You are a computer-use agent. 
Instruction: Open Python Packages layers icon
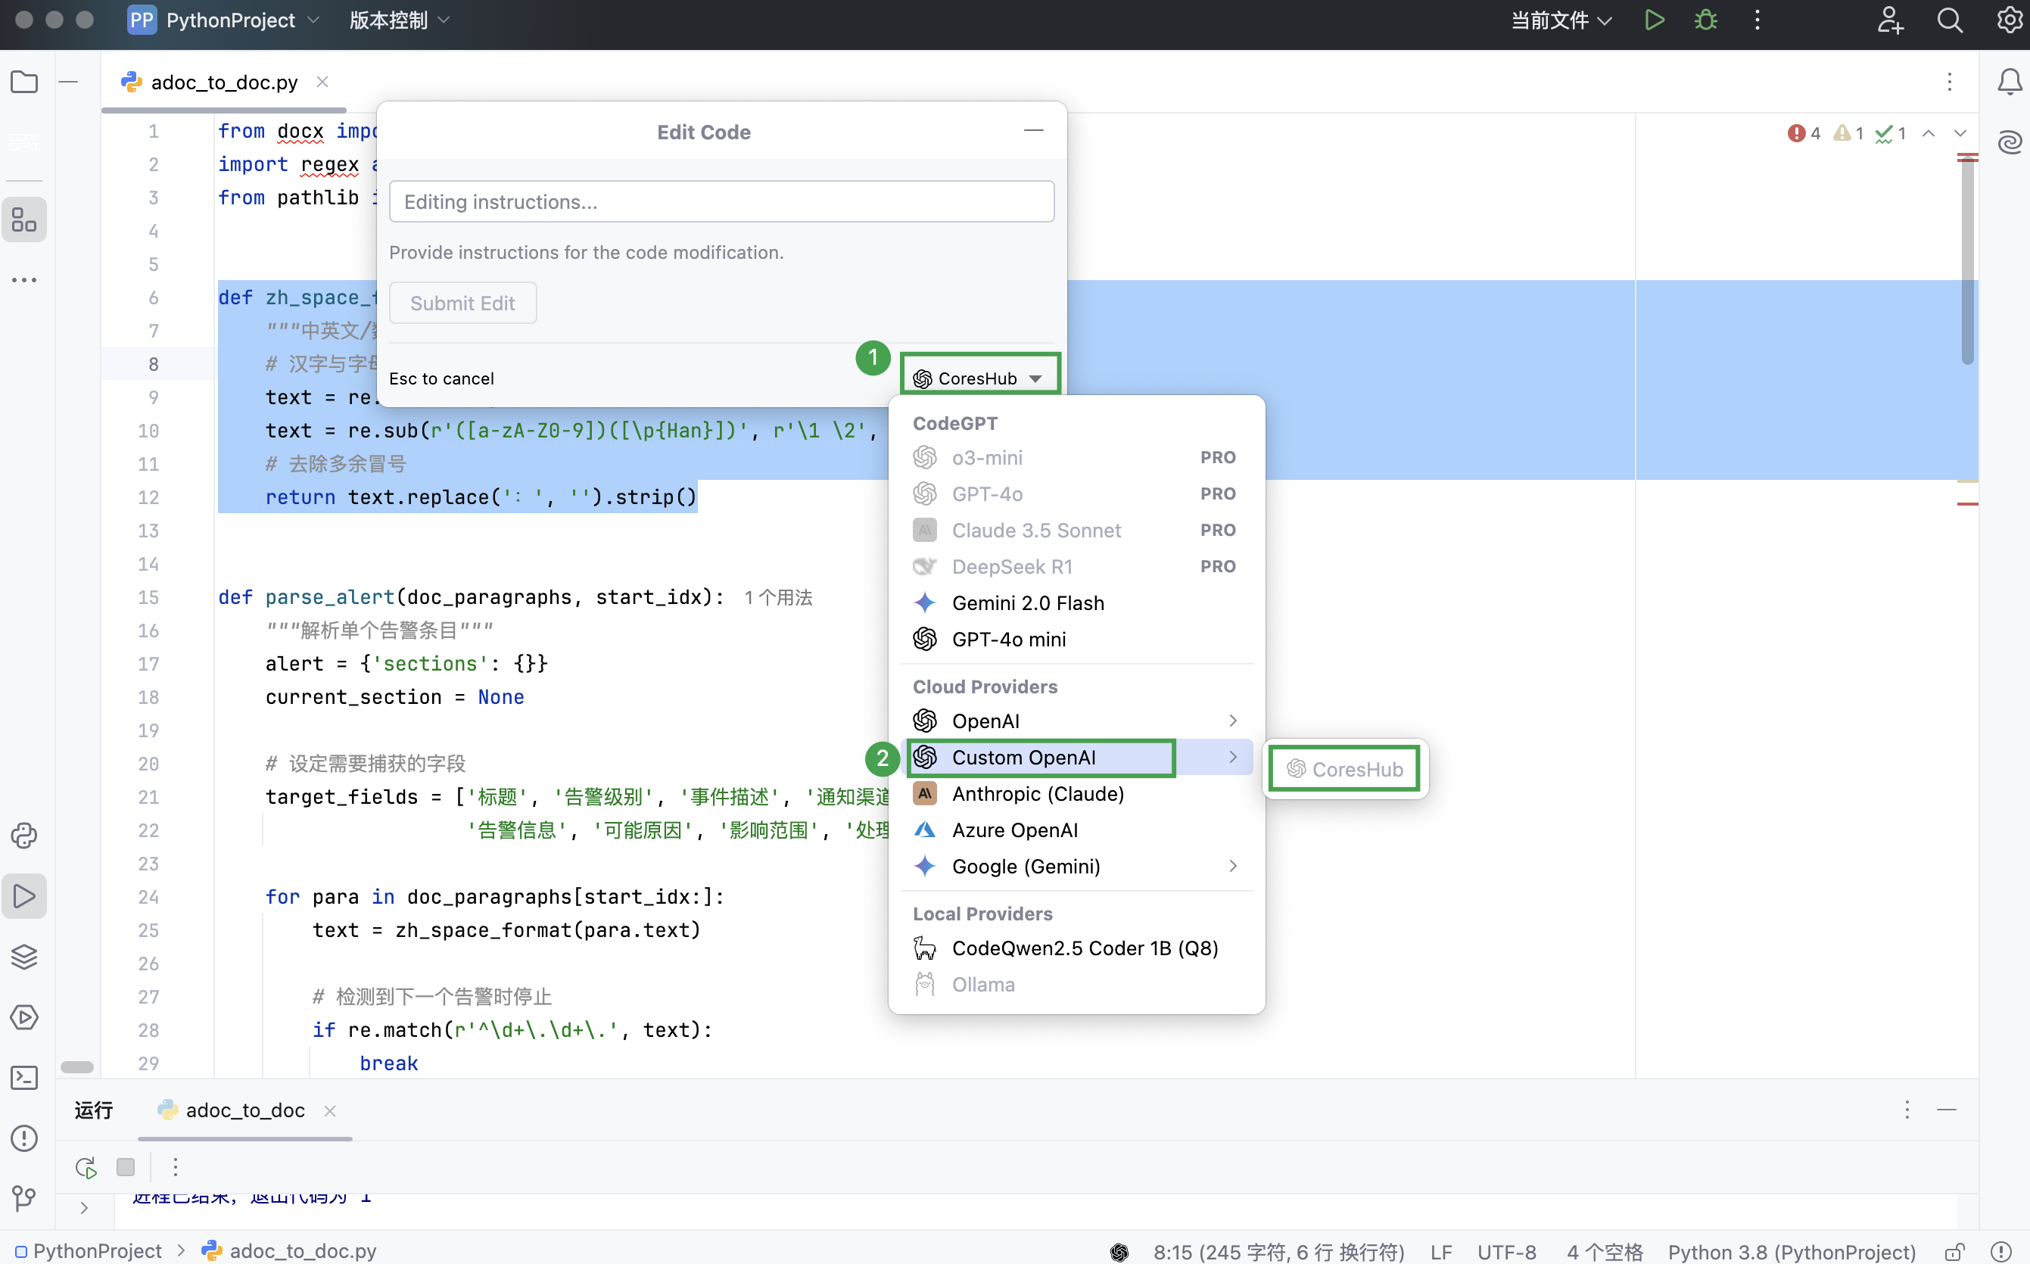[24, 957]
